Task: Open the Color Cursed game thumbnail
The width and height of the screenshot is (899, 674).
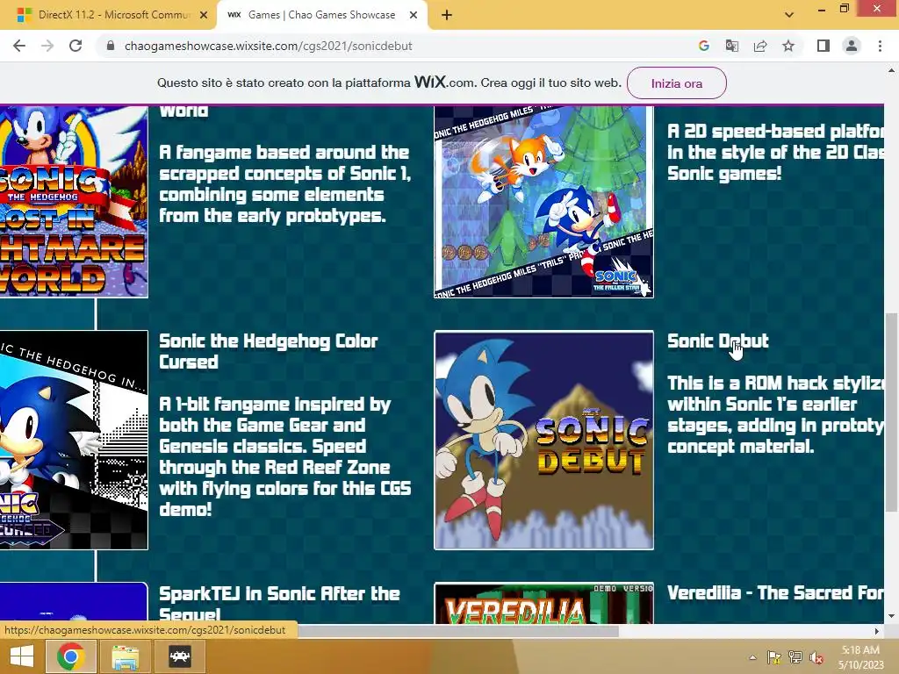Action: [74, 440]
